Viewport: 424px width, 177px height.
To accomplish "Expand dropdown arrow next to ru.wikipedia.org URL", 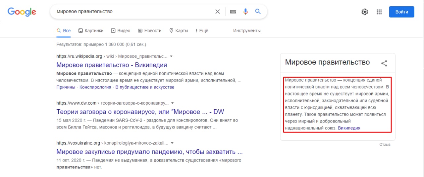I will tap(171, 56).
